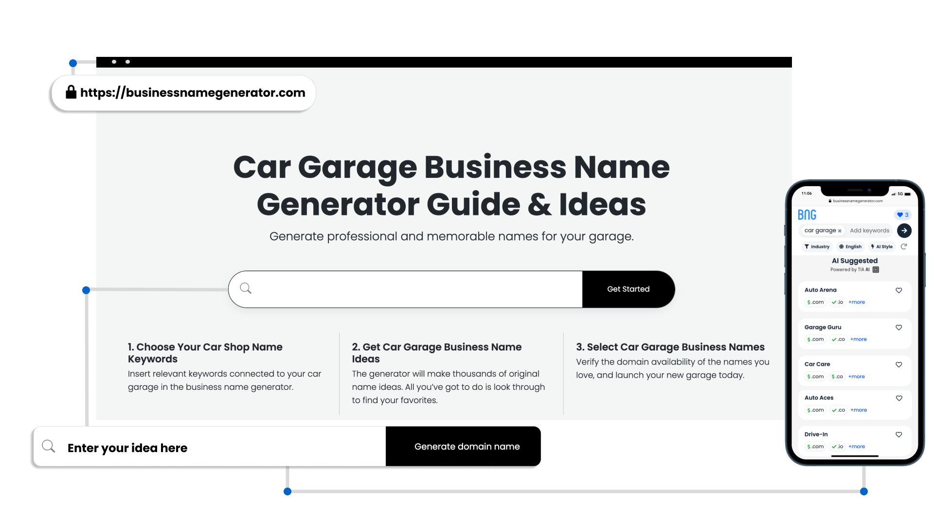Expand the $.com dropdown for Auto Arena

(x=815, y=302)
